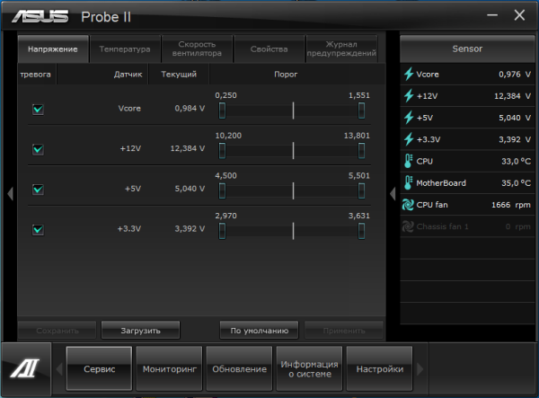539x398 pixels.
Task: Click the По умолчанию button
Action: pyautogui.click(x=260, y=331)
